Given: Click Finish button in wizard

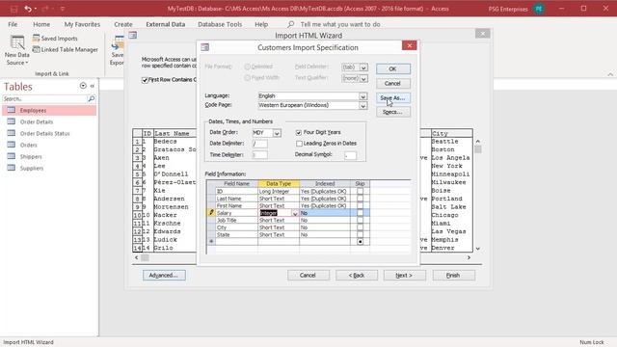Looking at the screenshot, I should [x=454, y=276].
